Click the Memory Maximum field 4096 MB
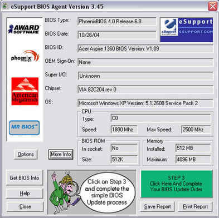 (x=193, y=159)
